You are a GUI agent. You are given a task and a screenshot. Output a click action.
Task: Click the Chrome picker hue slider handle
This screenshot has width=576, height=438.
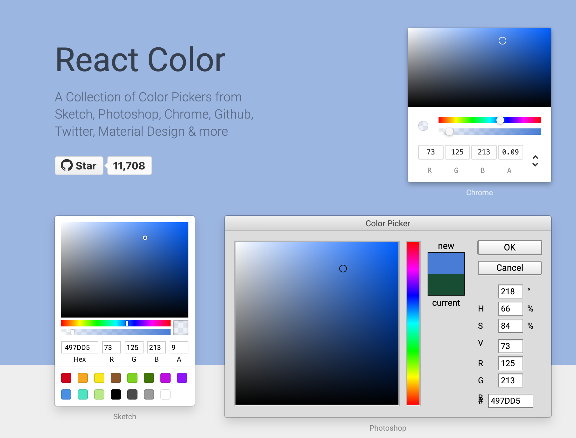(500, 120)
